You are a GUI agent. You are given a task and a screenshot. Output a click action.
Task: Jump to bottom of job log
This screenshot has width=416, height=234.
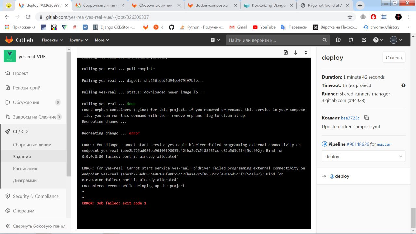[x=306, y=53]
